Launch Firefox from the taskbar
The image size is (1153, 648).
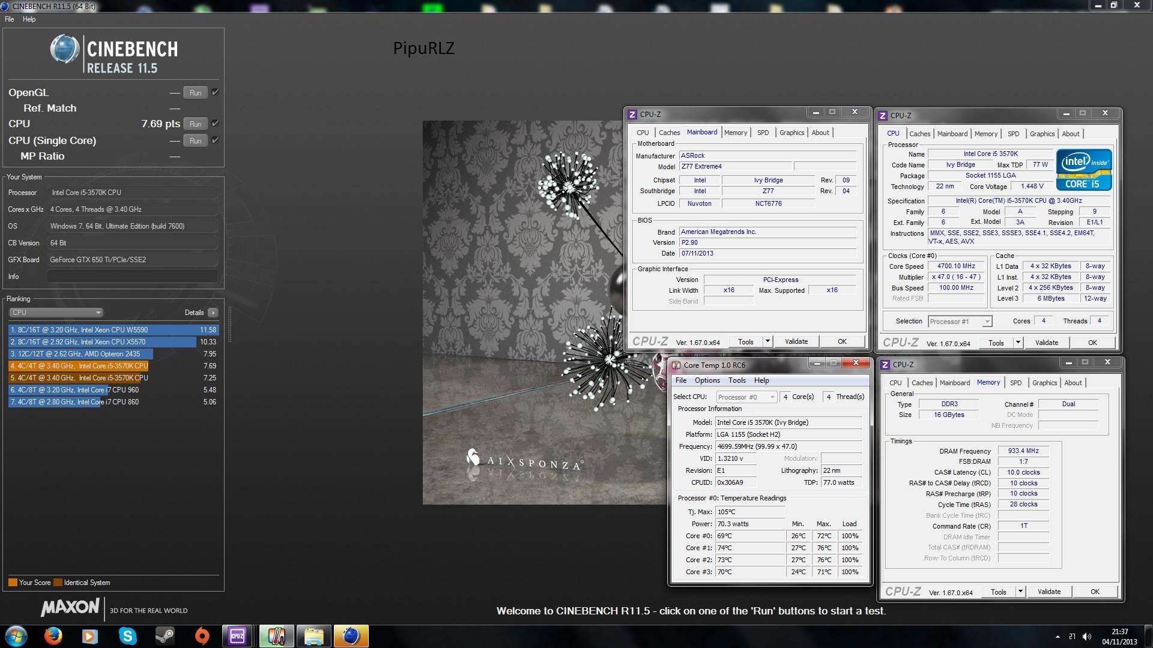[53, 636]
